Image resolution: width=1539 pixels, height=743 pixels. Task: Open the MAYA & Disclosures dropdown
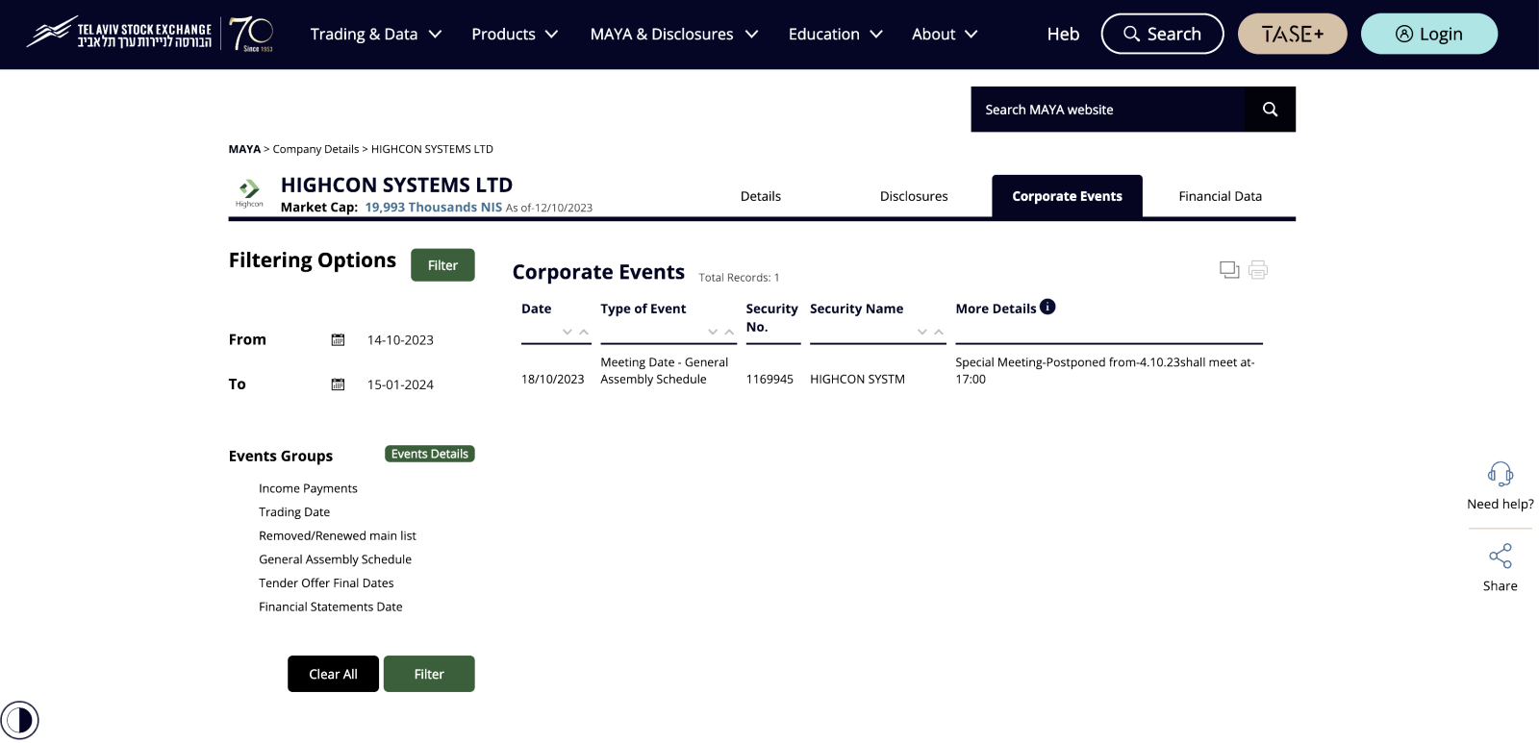(673, 35)
